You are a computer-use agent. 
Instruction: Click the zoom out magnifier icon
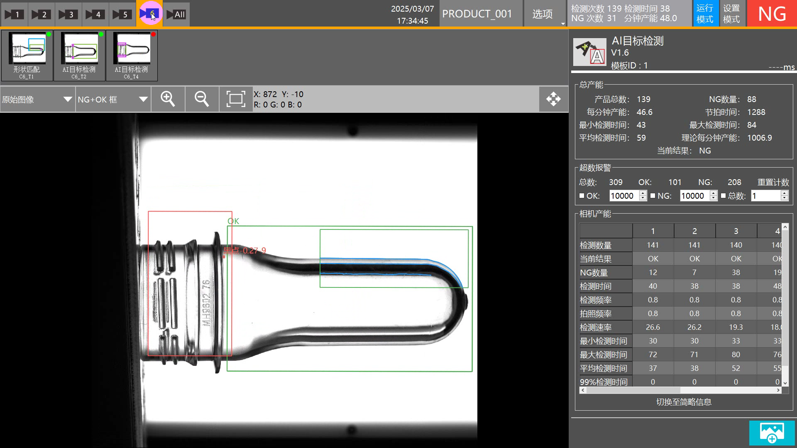click(202, 99)
